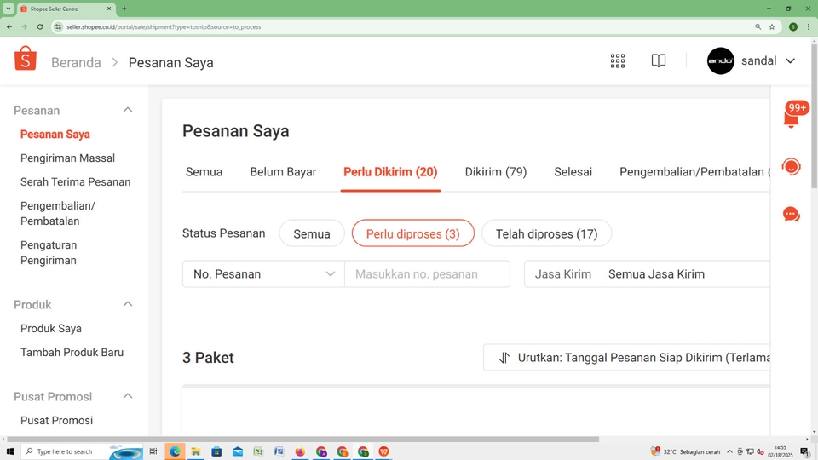818x460 pixels.
Task: Click the vertical page scrollbar thumb
Action: (x=815, y=116)
